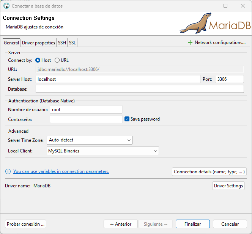Select the Host radio button
Viewport: 252px width, 234px height.
[x=38, y=60]
